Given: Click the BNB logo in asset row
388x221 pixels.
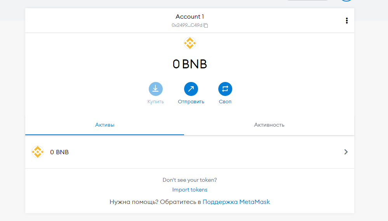Looking at the screenshot, I should (x=38, y=152).
